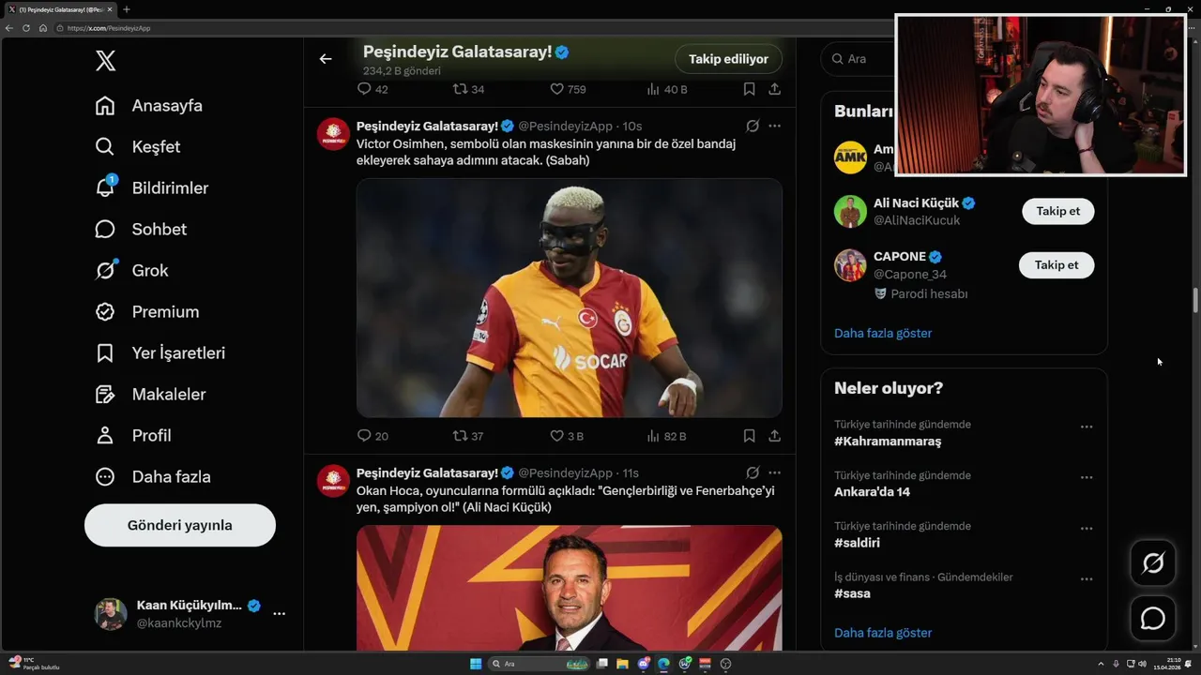1201x675 pixels.
Task: Share the Osimhen post
Action: pos(774,436)
